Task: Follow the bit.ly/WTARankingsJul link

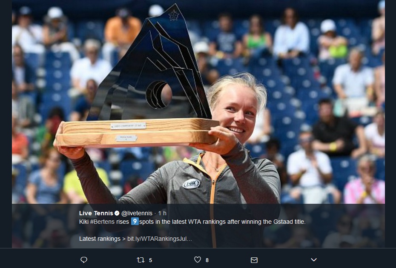Action: (160, 239)
